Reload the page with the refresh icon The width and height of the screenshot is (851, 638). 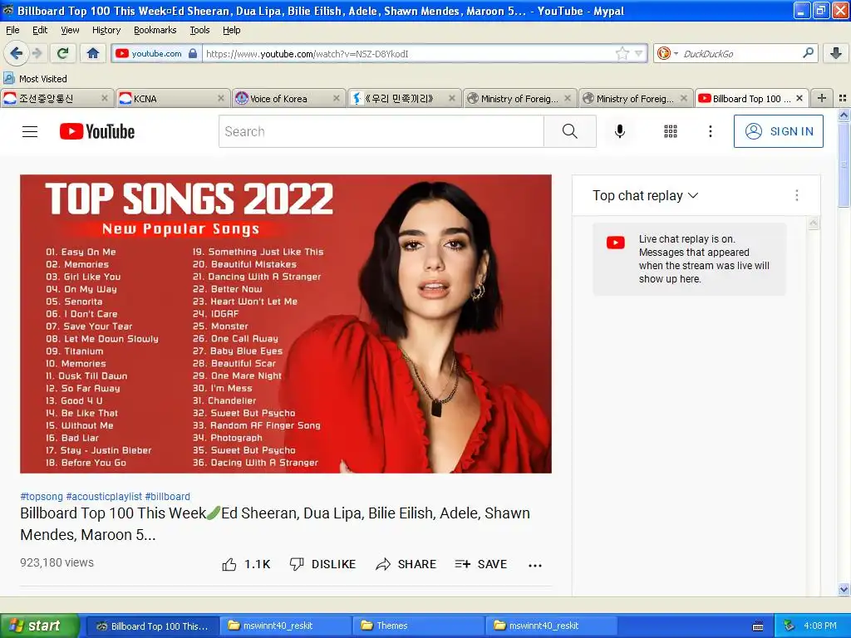tap(62, 53)
